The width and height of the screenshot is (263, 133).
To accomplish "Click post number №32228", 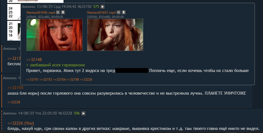I will pos(65,113).
